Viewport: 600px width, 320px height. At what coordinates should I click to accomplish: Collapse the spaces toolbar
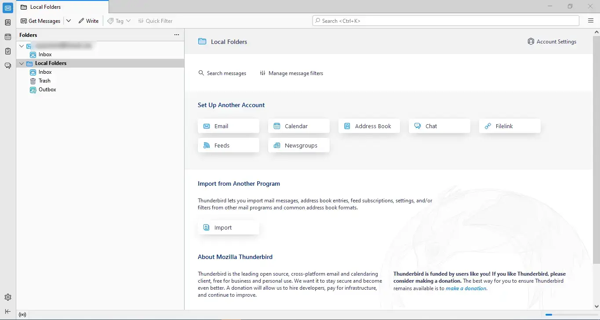click(x=8, y=311)
